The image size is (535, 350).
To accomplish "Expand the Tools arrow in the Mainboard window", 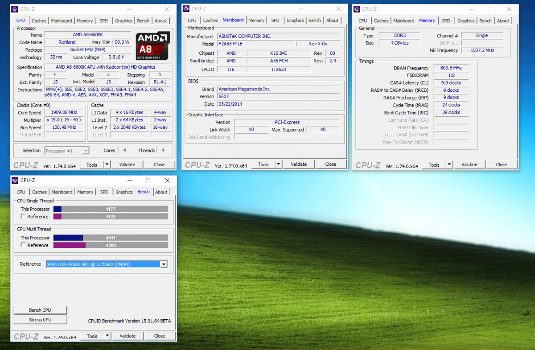I will tap(279, 164).
